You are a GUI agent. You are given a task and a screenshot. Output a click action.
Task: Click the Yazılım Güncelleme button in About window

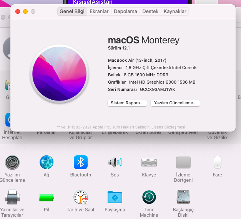175,103
